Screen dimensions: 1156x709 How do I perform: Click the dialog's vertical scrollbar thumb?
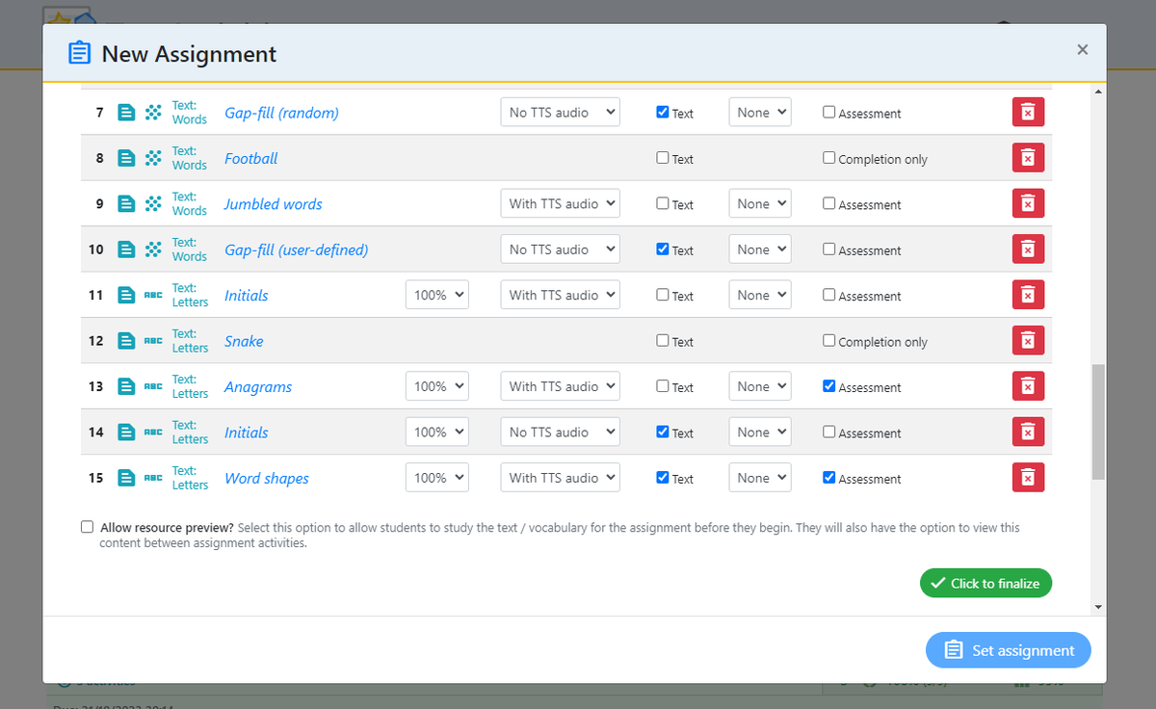tap(1098, 422)
